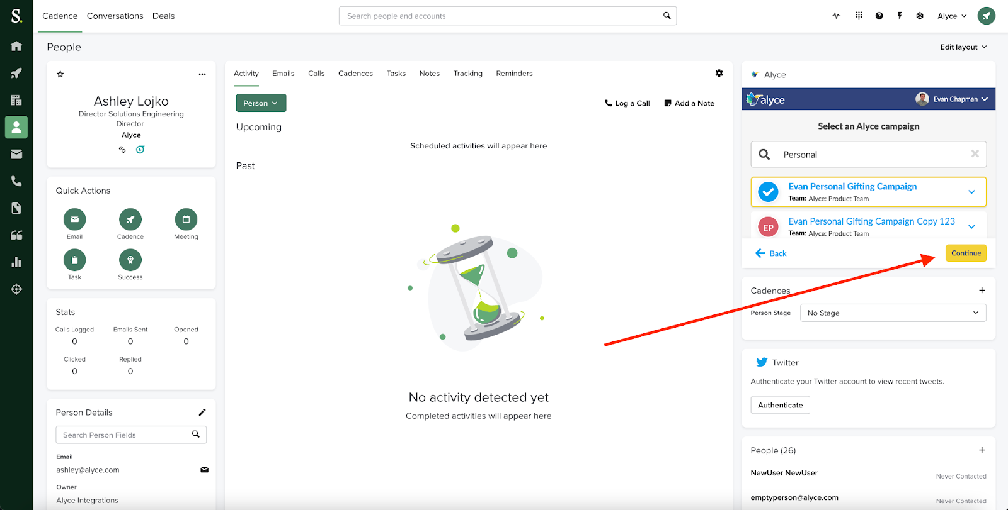Open the dialer grid icon in header

[859, 16]
